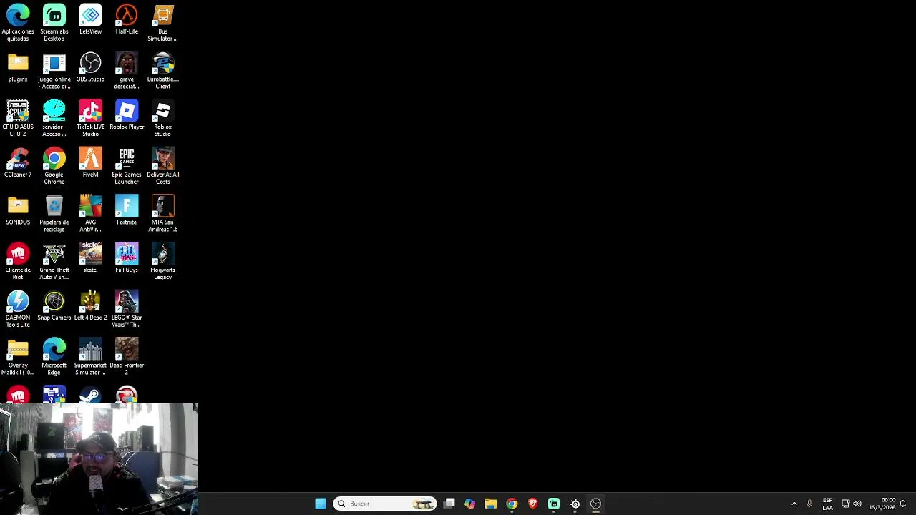The width and height of the screenshot is (916, 515).
Task: Select the Google Chrome desktop icon
Action: coord(54,166)
